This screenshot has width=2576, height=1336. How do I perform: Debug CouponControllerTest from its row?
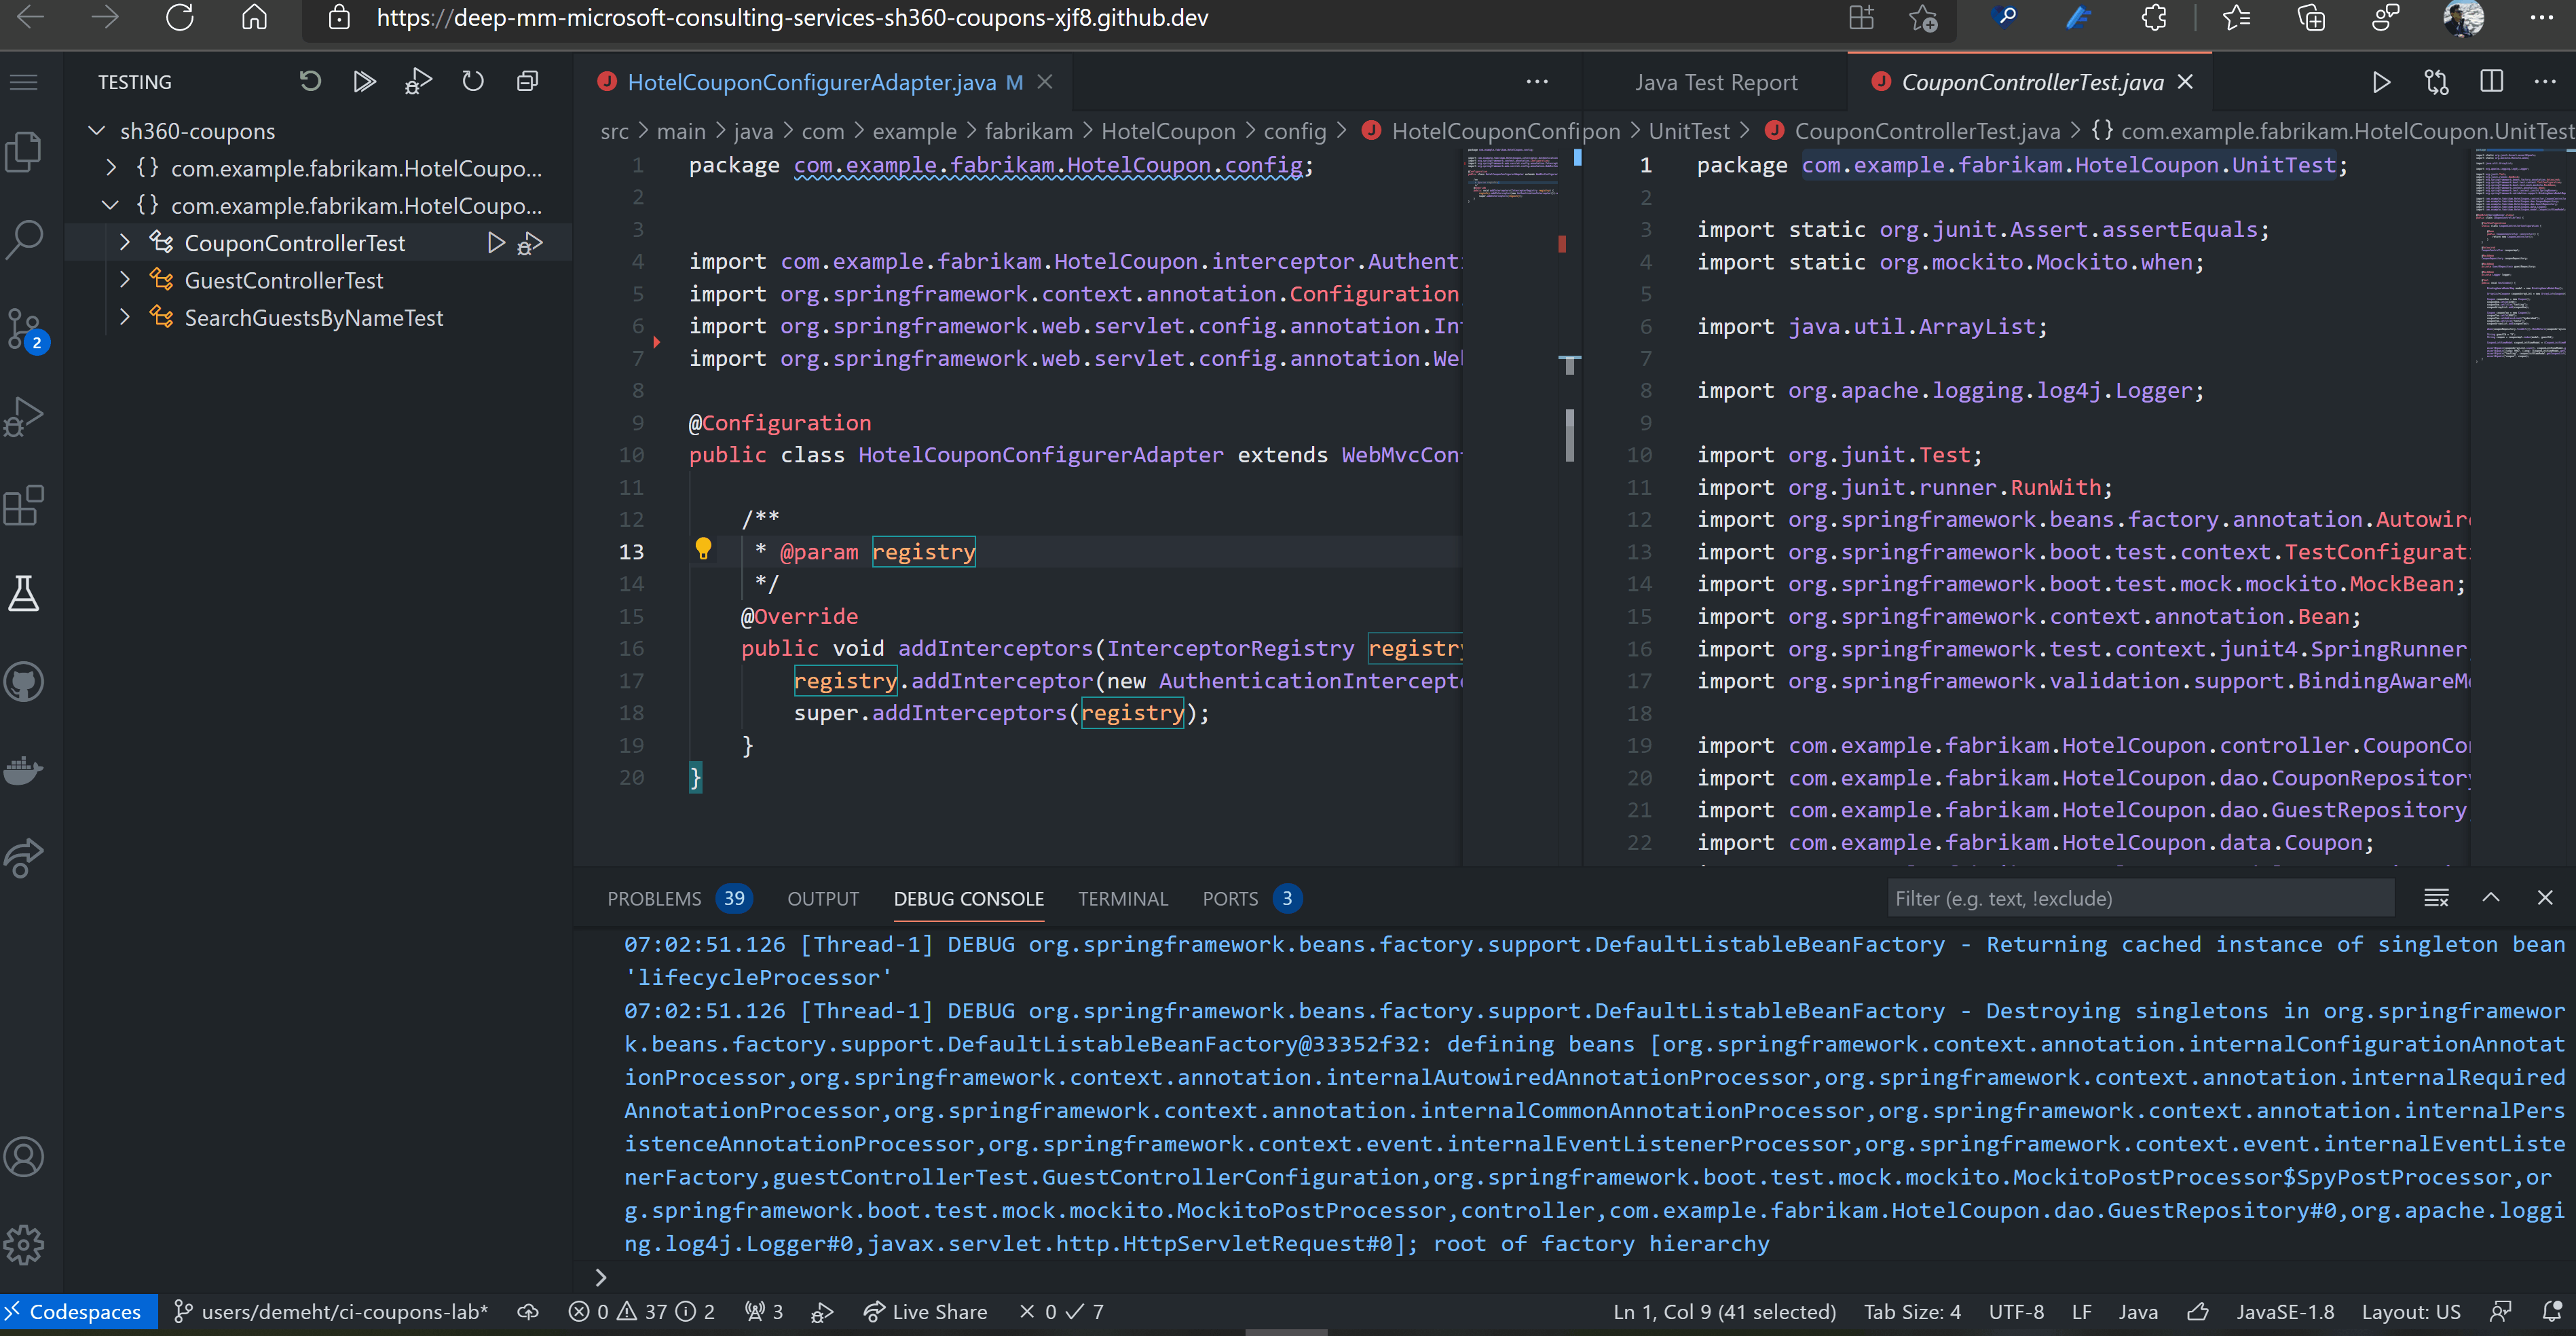click(x=530, y=243)
